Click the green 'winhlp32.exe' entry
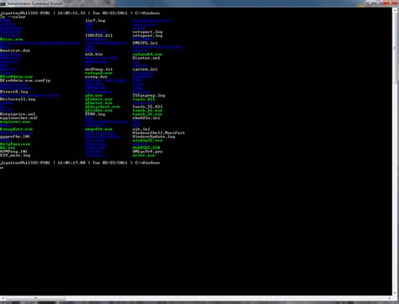The width and height of the screenshot is (399, 304). [x=147, y=141]
